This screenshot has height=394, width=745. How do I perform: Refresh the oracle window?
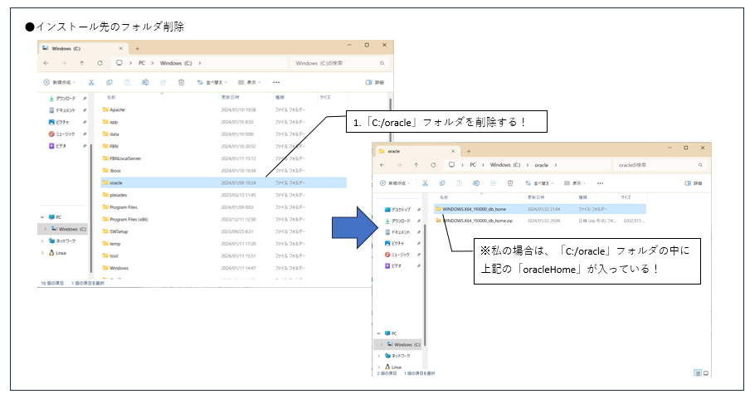433,165
